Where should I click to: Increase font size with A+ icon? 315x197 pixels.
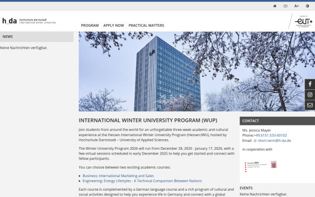(x=297, y=6)
